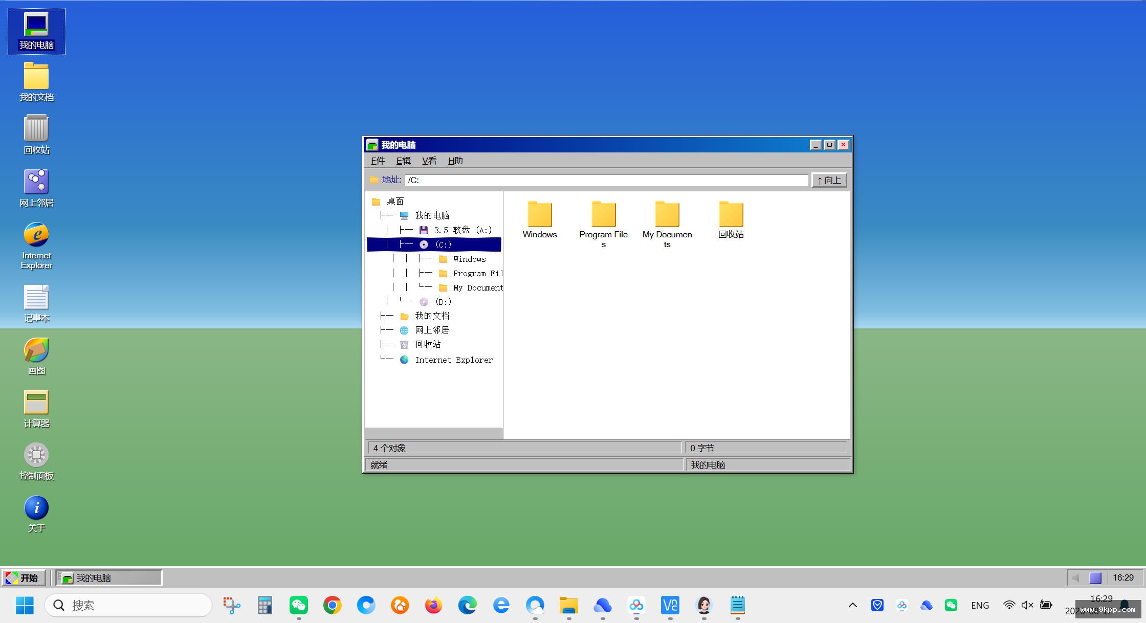Select the (C:) drive in the tree
1146x623 pixels.
(x=434, y=244)
